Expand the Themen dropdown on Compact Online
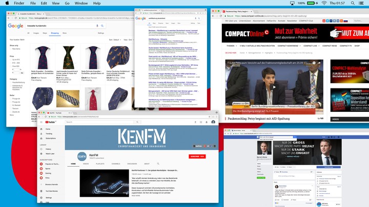 (232, 46)
